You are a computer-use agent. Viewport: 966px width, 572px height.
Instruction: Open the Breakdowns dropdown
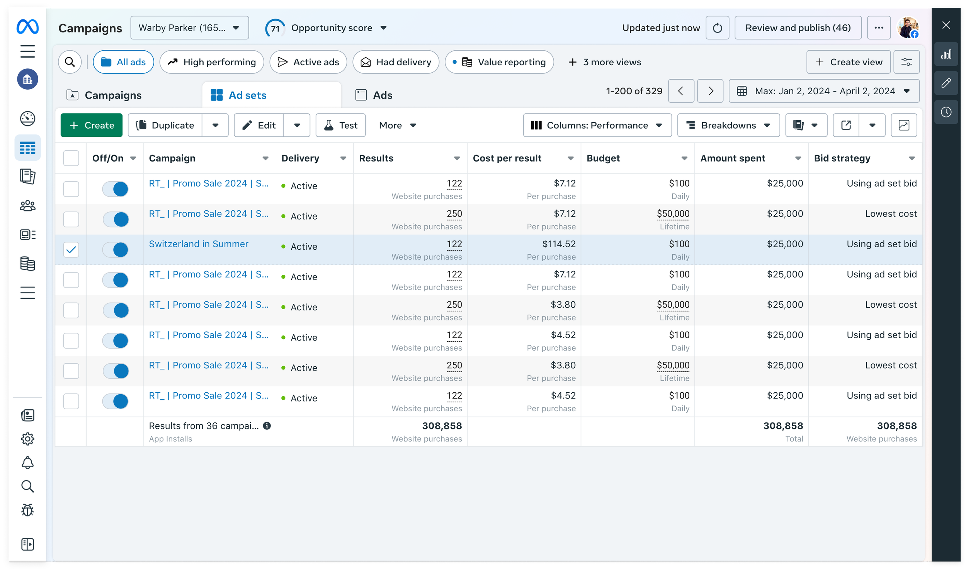coord(728,125)
